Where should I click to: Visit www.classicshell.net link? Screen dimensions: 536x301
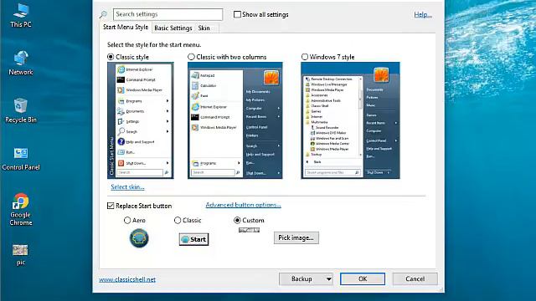127,279
